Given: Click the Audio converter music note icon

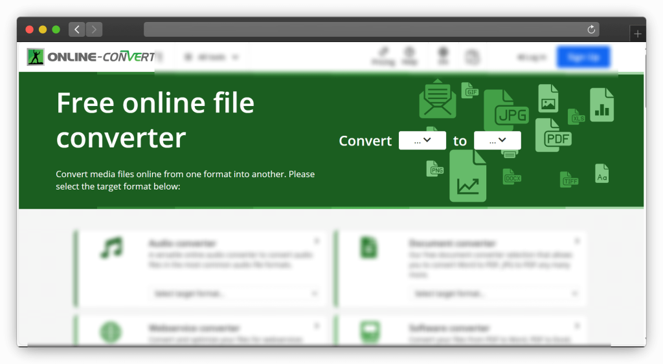Looking at the screenshot, I should (x=111, y=248).
